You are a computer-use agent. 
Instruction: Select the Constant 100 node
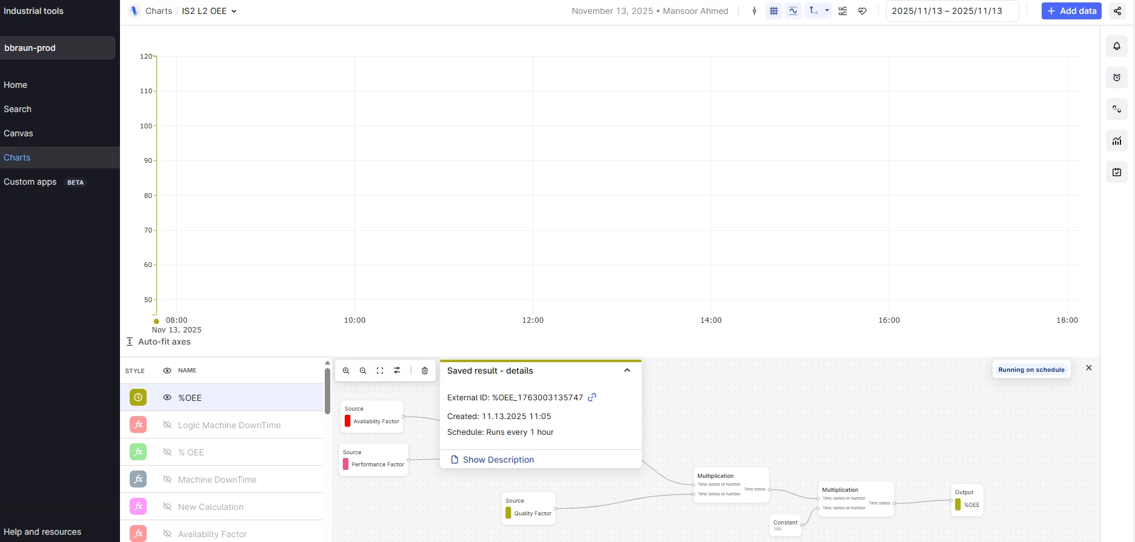coord(785,525)
